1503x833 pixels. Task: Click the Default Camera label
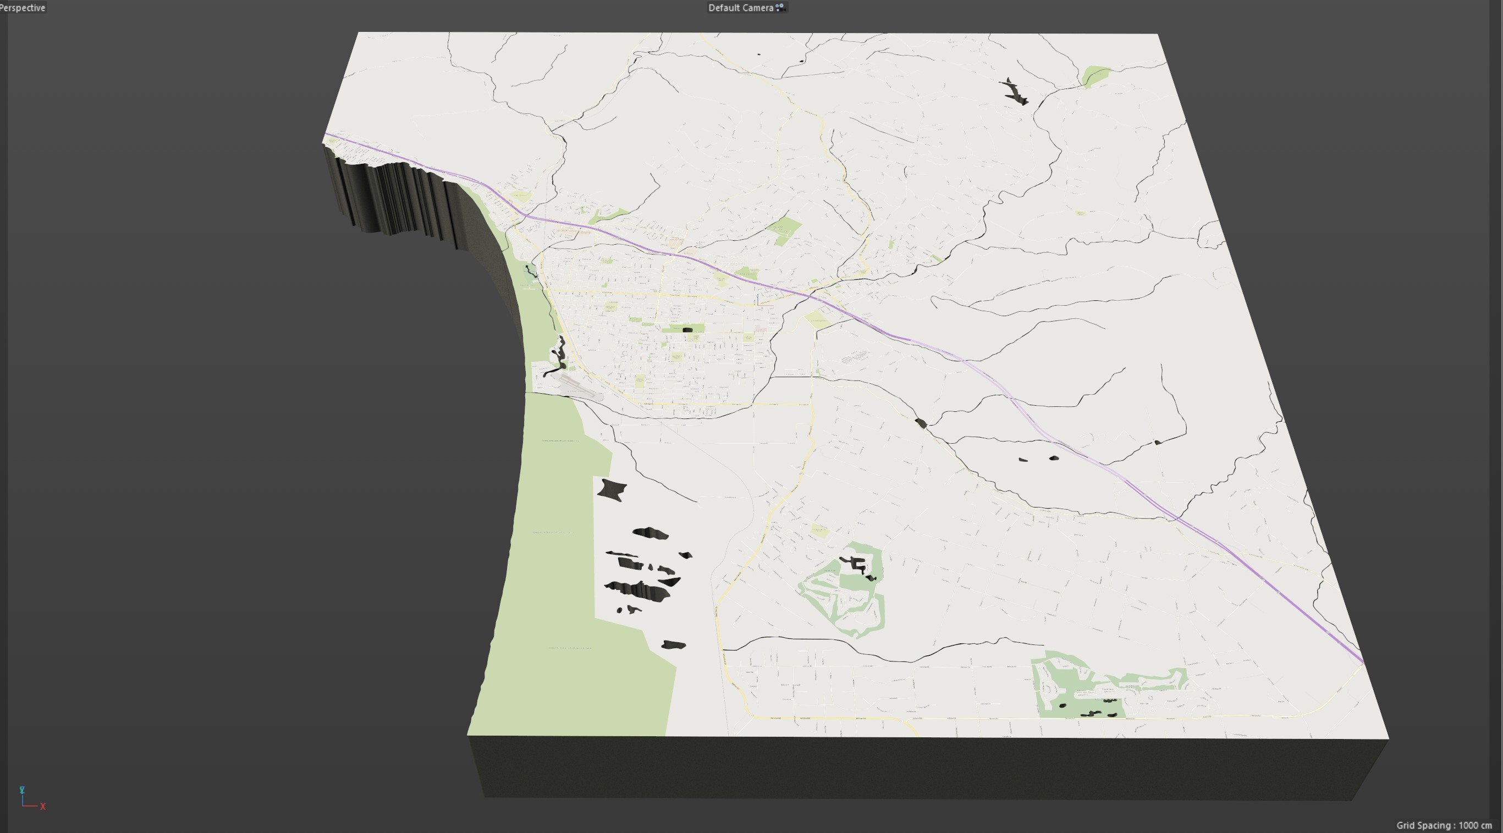coord(740,8)
